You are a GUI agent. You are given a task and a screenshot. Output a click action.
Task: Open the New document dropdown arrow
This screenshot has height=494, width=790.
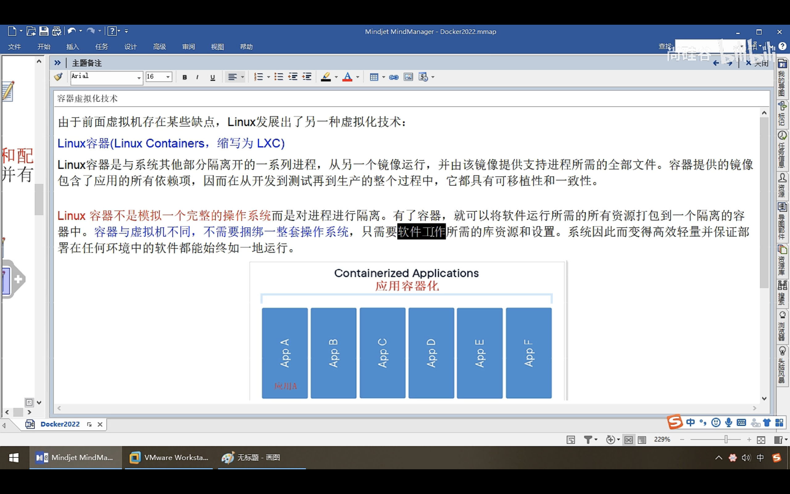21,31
